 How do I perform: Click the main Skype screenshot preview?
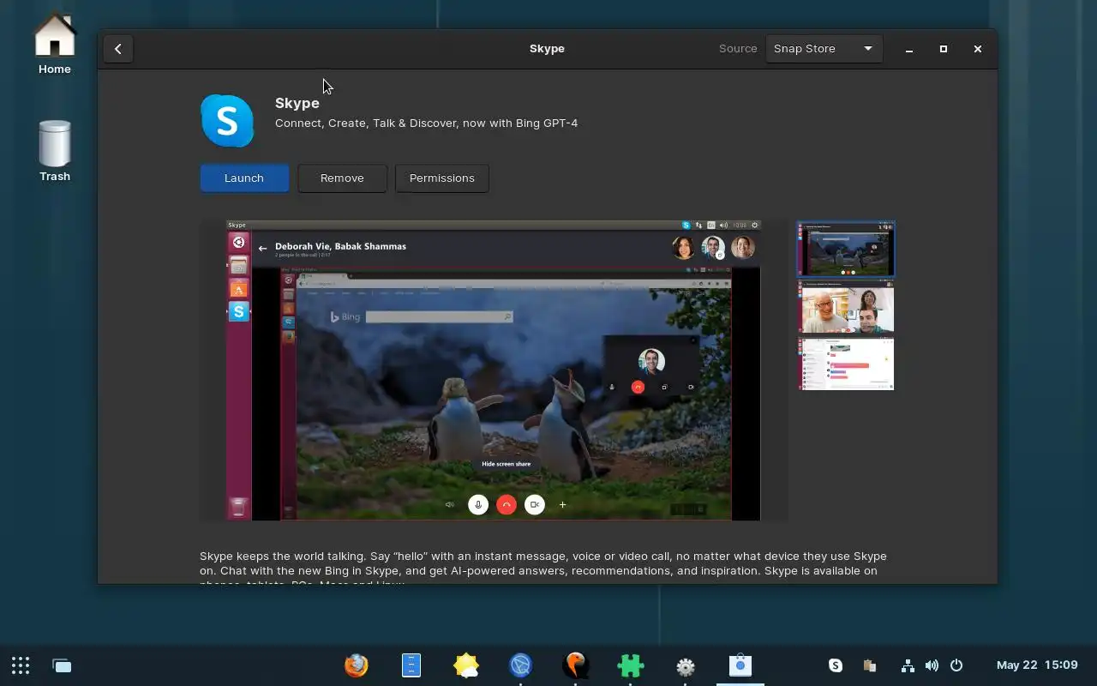[494, 370]
